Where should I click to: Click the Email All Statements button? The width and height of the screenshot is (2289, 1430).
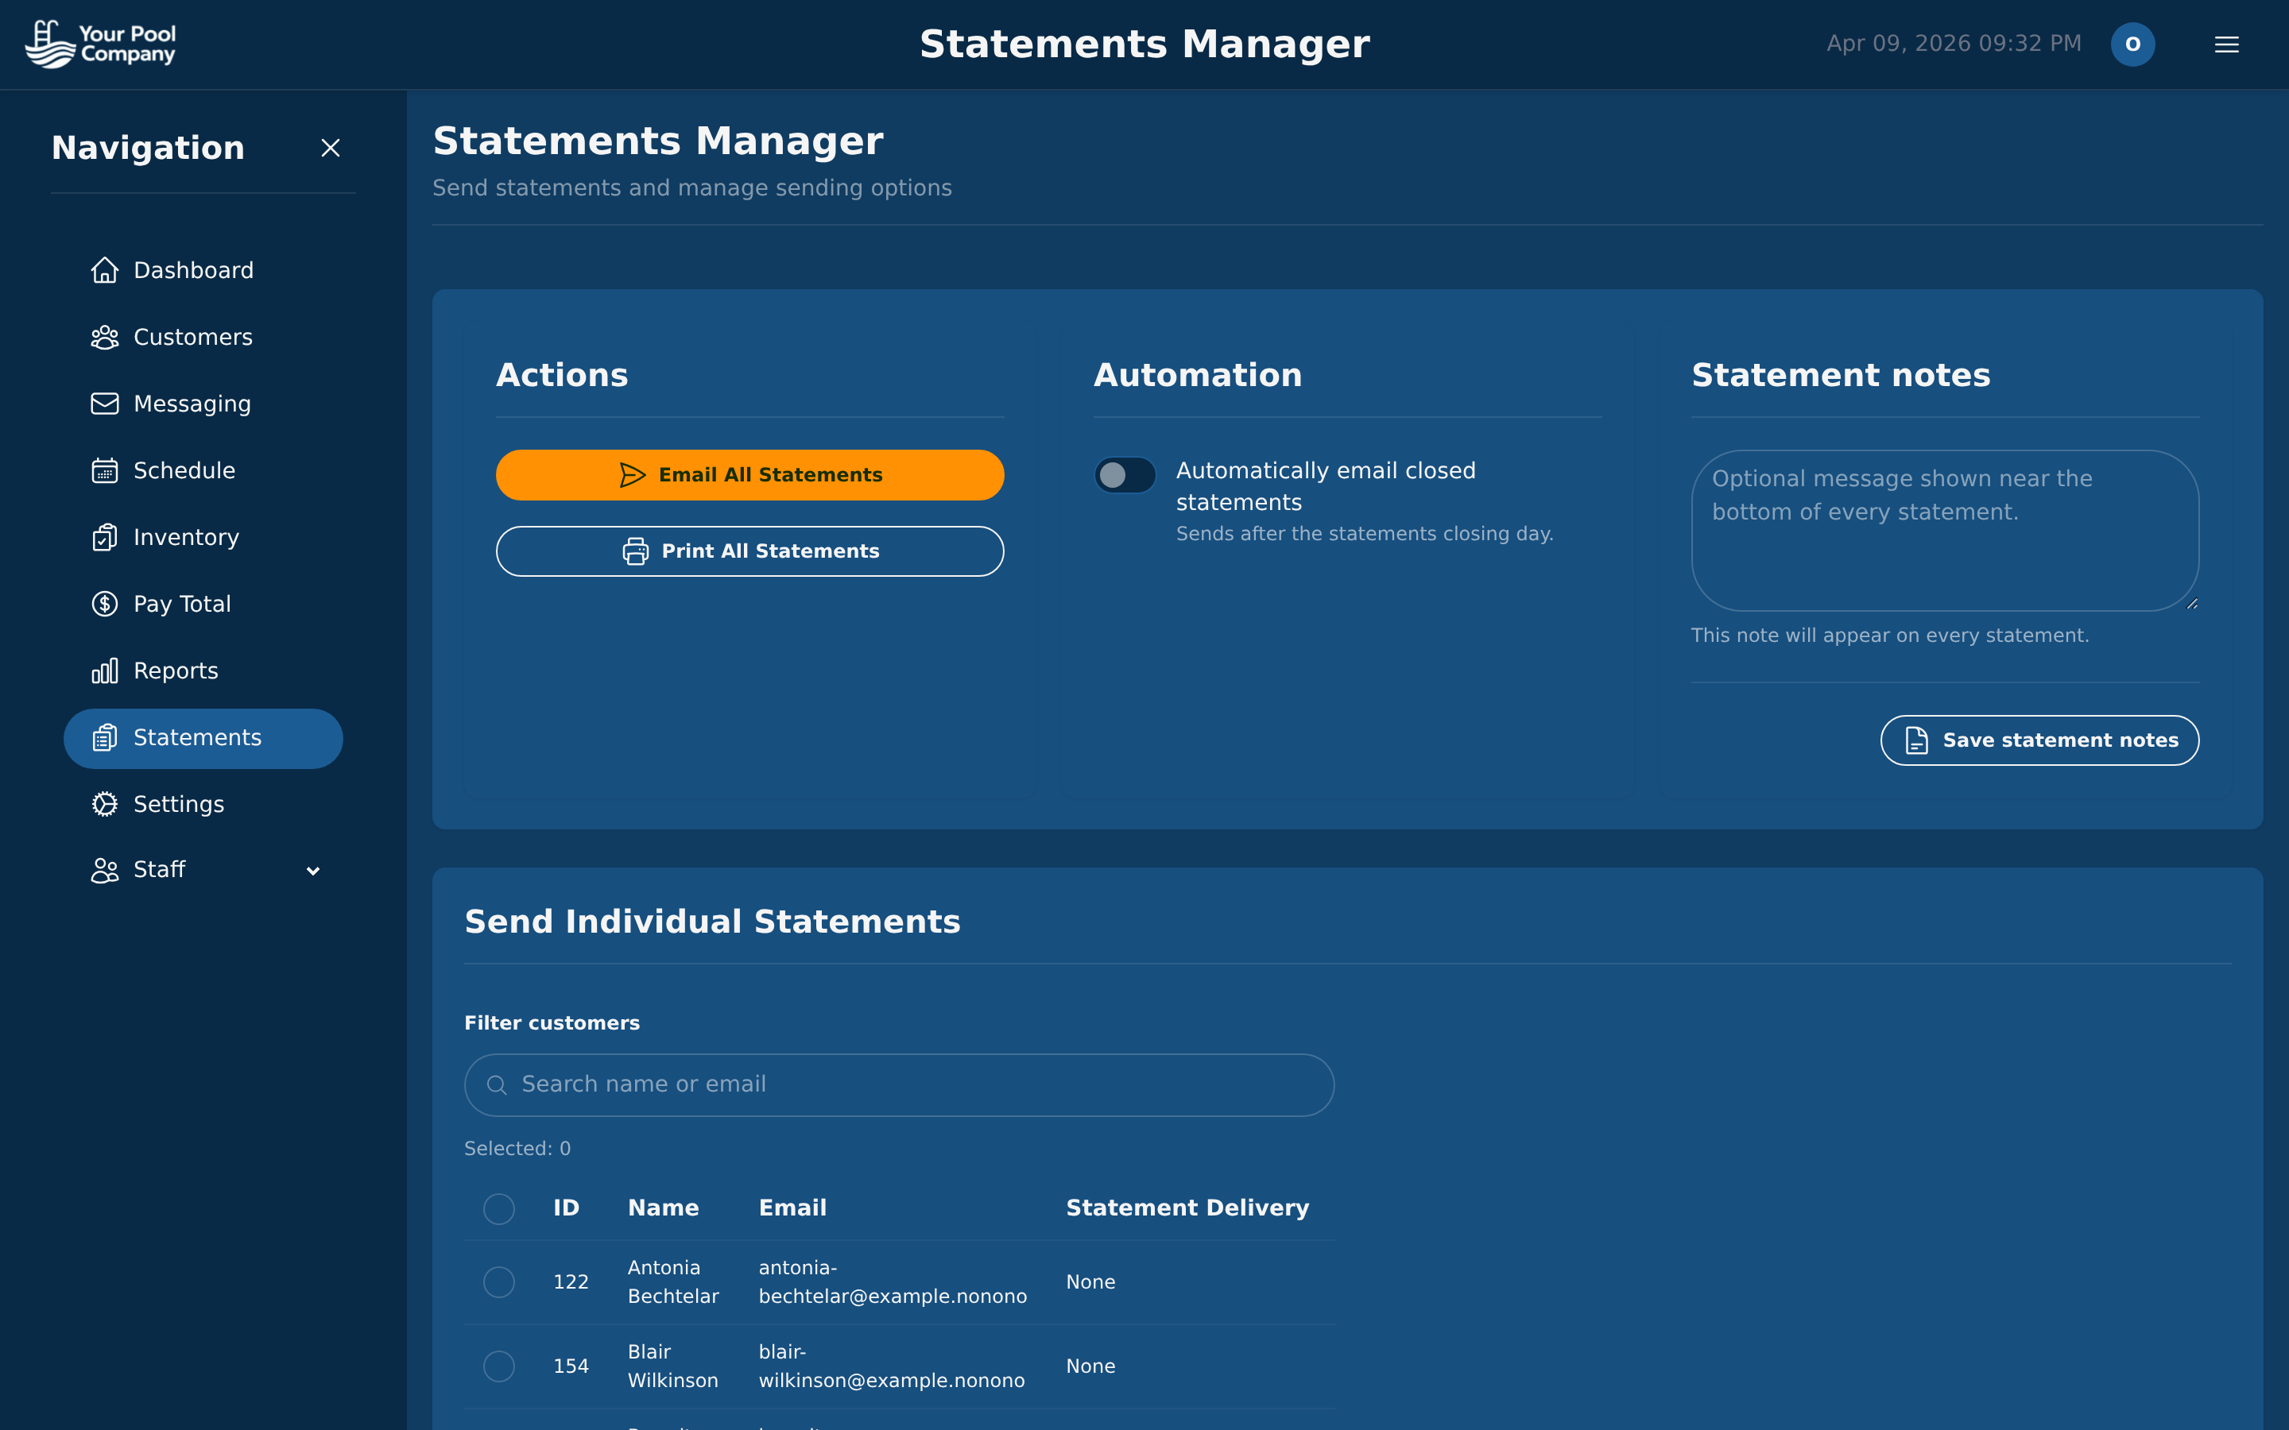click(x=749, y=475)
